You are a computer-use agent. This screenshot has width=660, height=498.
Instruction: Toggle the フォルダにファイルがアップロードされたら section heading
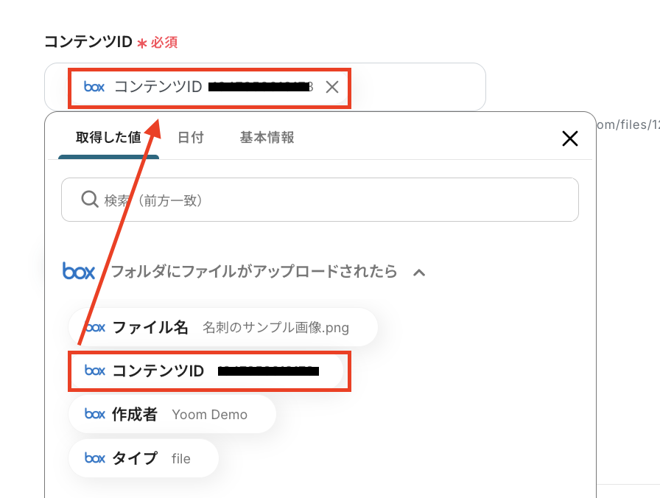tap(253, 272)
